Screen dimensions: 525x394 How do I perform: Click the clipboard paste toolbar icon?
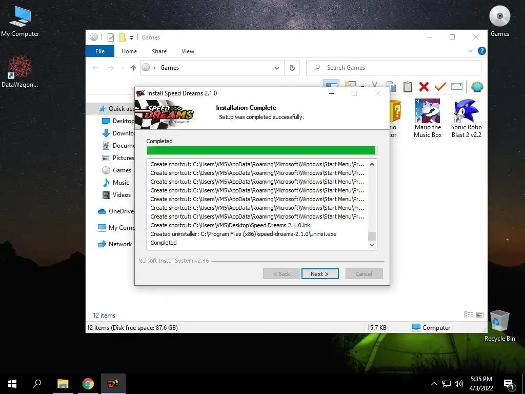(x=408, y=87)
